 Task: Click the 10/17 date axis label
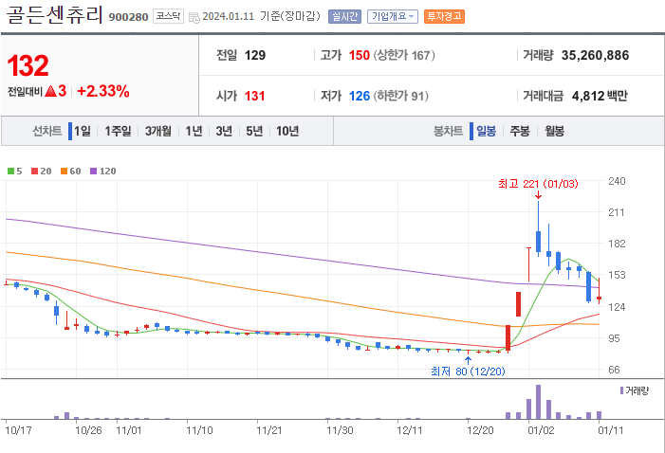[x=18, y=430]
